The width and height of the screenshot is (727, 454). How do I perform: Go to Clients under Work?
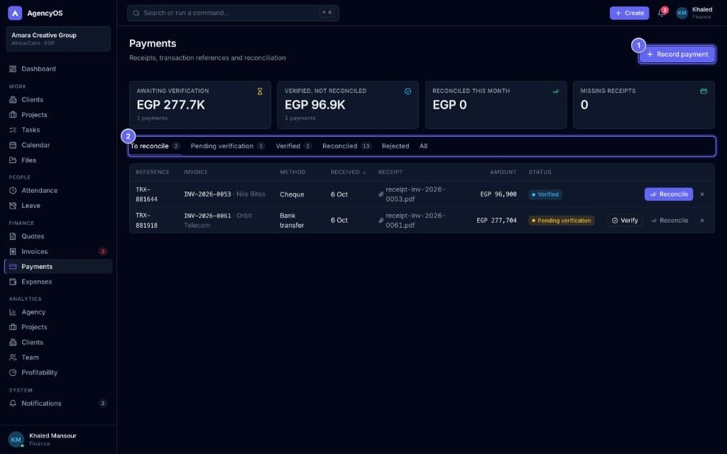pos(58,99)
